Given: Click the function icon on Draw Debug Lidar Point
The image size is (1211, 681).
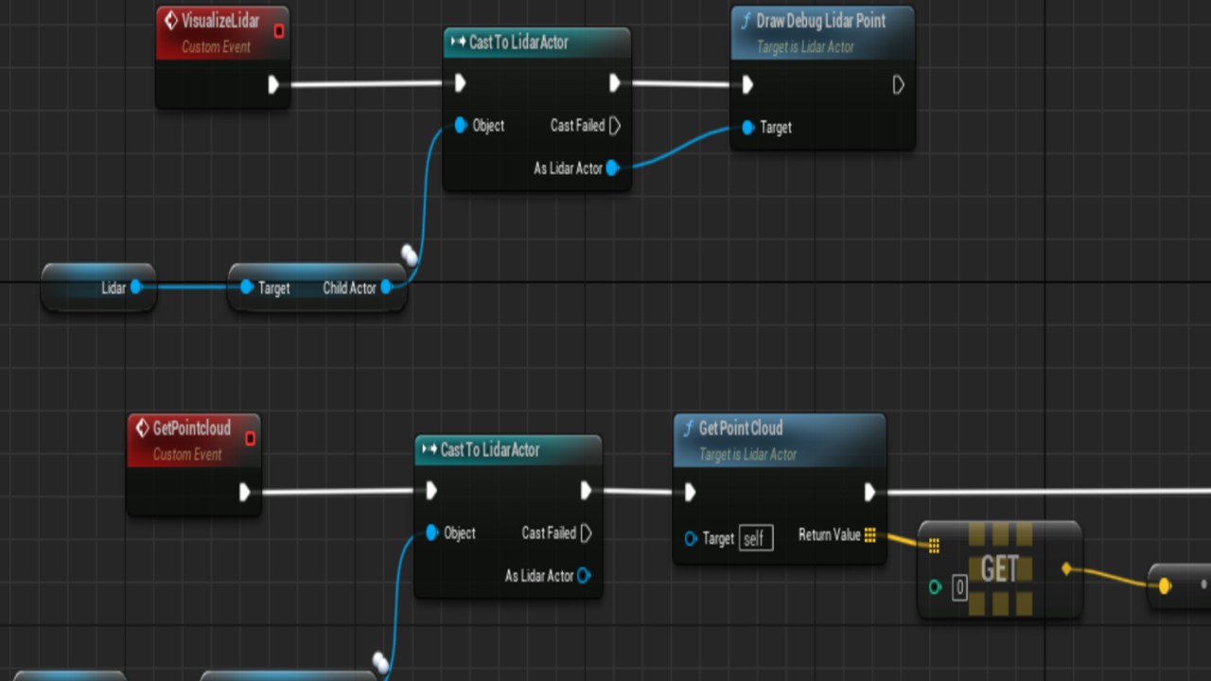Looking at the screenshot, I should pyautogui.click(x=746, y=21).
